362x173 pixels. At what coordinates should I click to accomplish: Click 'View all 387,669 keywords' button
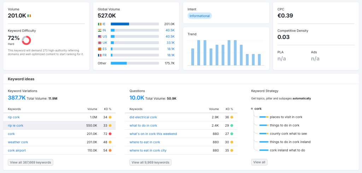[30, 162]
